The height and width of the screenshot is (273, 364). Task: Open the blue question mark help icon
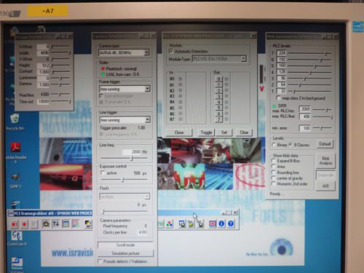[x=231, y=223]
